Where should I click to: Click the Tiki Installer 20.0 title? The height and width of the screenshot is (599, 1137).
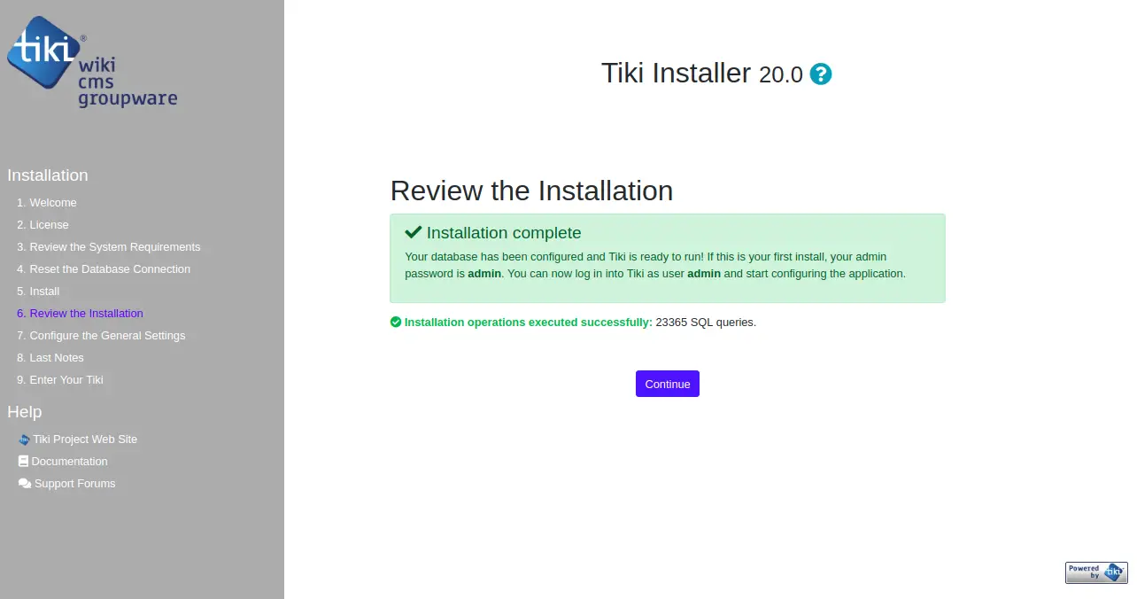702,74
